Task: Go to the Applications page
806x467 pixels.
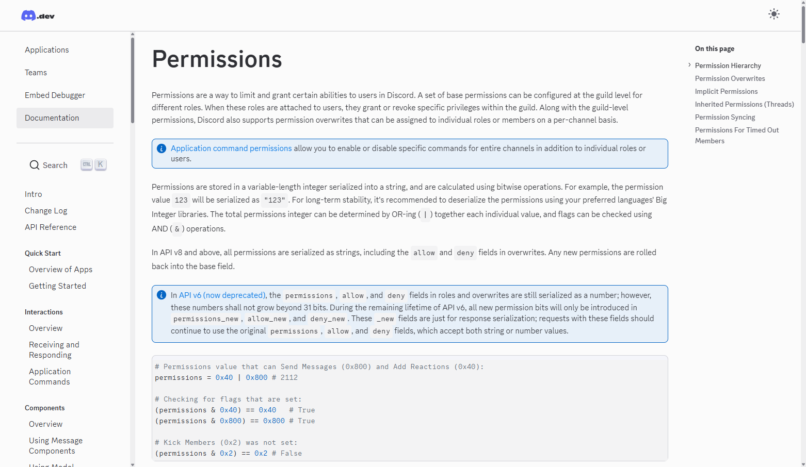Action: click(x=46, y=49)
